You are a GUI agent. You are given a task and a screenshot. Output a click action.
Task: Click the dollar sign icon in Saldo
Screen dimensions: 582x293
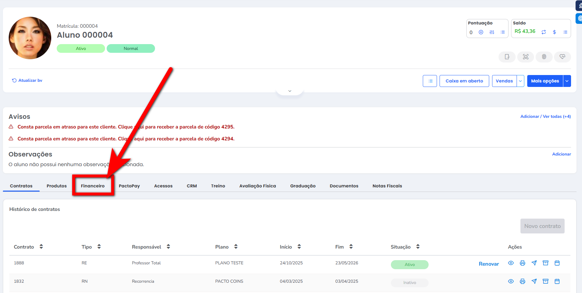(554, 32)
